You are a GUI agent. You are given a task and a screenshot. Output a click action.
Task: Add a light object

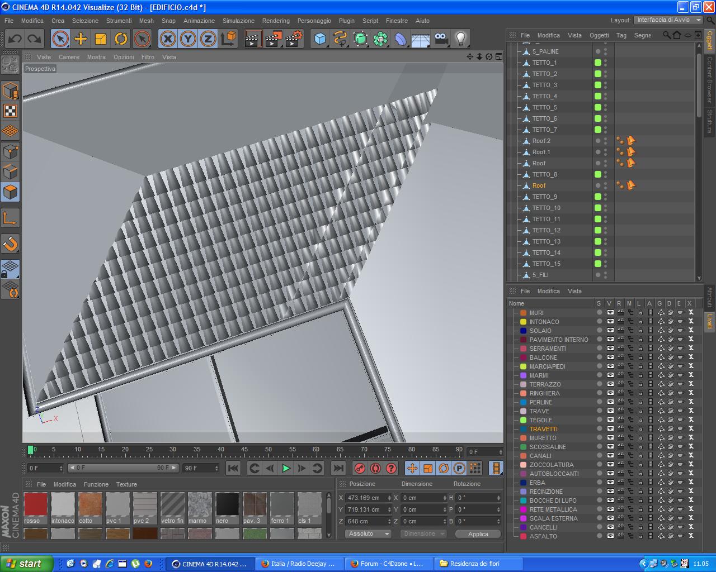(x=460, y=39)
